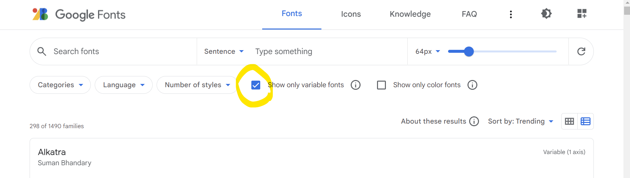630x178 pixels.
Task: Click the About these results link
Action: [x=433, y=121]
